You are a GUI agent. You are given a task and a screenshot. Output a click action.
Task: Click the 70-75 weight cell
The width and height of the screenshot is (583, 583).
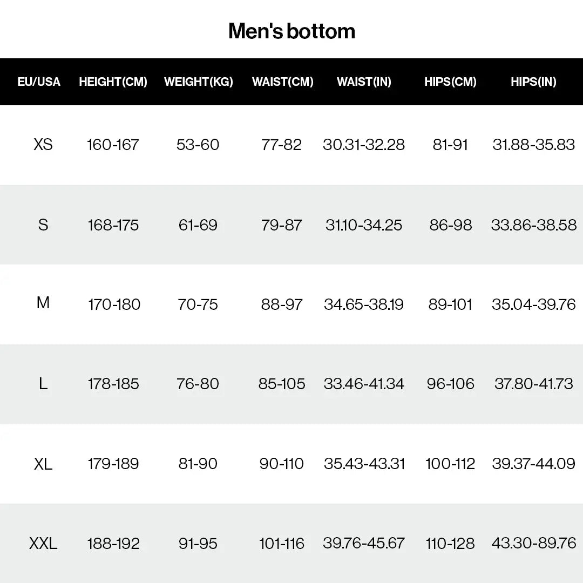pyautogui.click(x=198, y=304)
